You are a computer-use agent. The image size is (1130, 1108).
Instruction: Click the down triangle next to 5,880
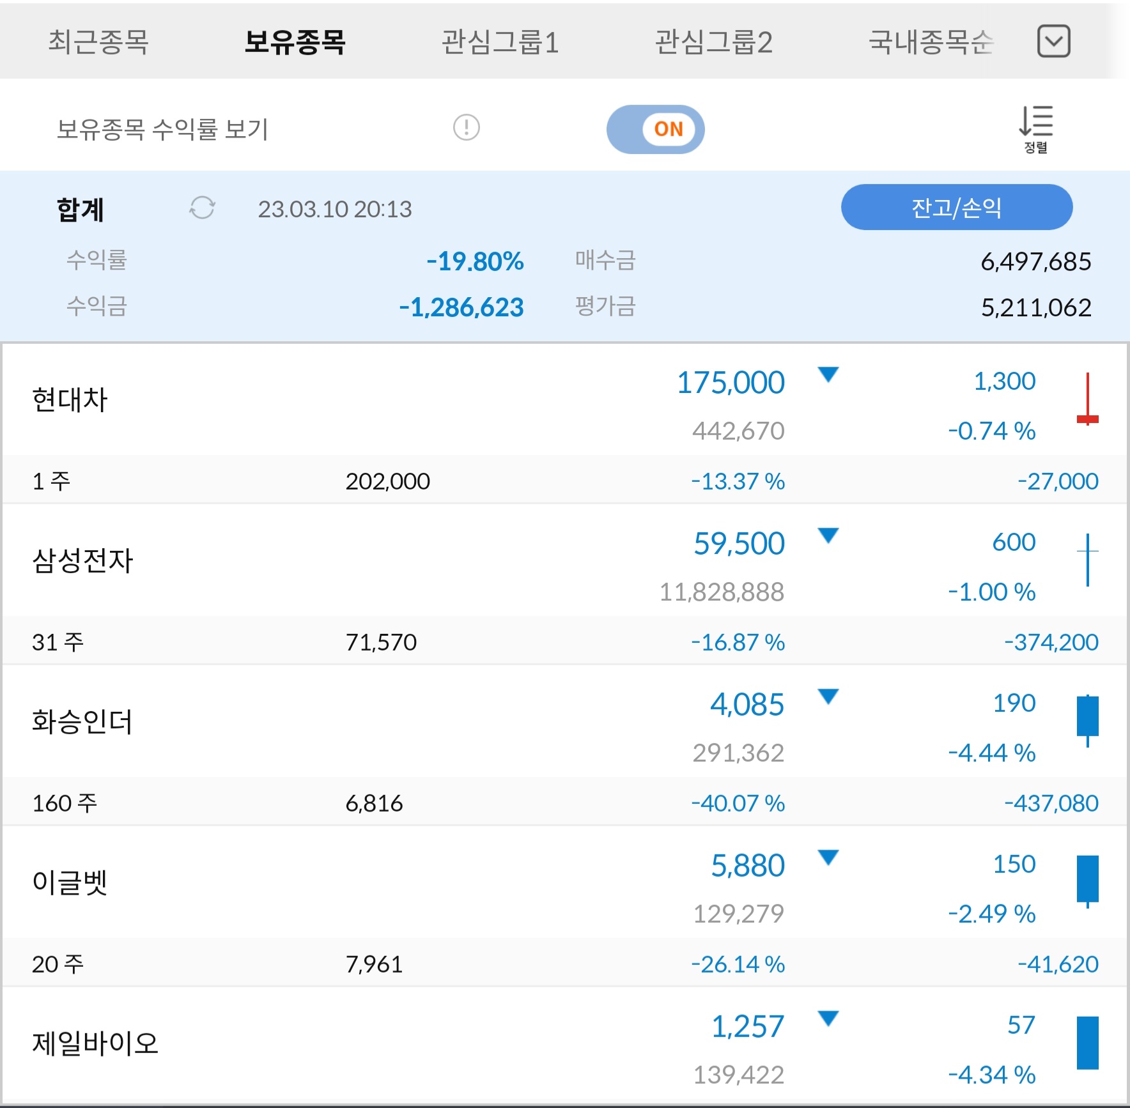coord(828,858)
